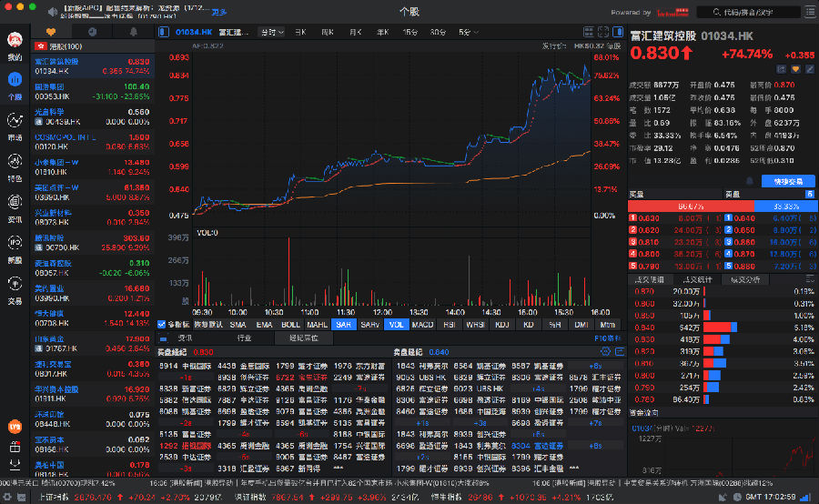Image resolution: width=819 pixels, height=504 pixels.
Task: Open the 新股 IPO icon in sidebar
Action: coord(15,243)
